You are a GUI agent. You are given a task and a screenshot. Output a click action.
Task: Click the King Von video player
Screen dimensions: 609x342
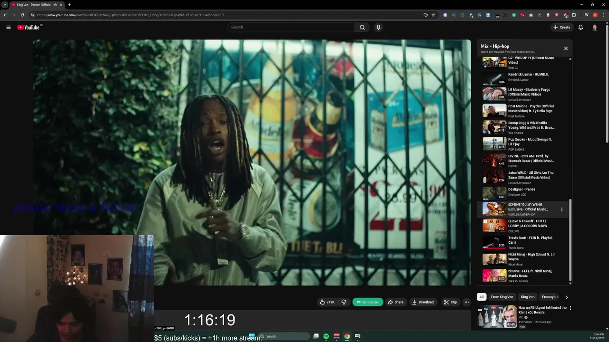252,162
